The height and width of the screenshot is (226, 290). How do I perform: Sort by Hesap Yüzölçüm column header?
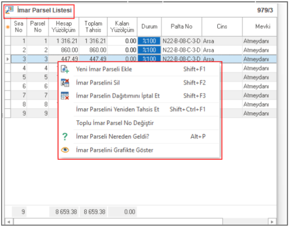pyautogui.click(x=64, y=26)
